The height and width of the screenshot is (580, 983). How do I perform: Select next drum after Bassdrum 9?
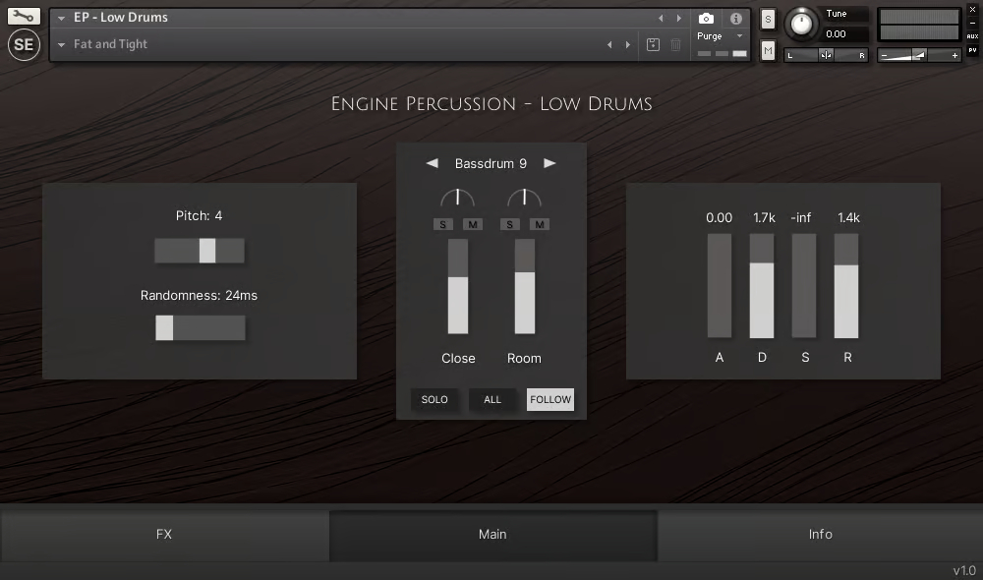click(549, 163)
